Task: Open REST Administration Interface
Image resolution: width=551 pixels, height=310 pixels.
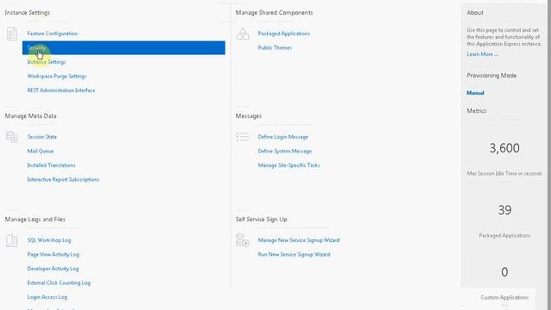Action: (61, 90)
